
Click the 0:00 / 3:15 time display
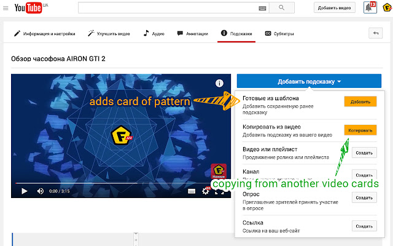click(59, 191)
